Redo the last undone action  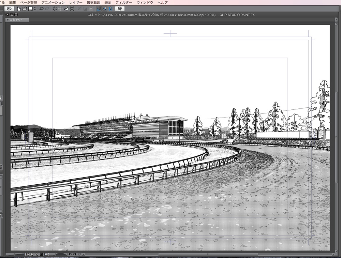(47, 9)
